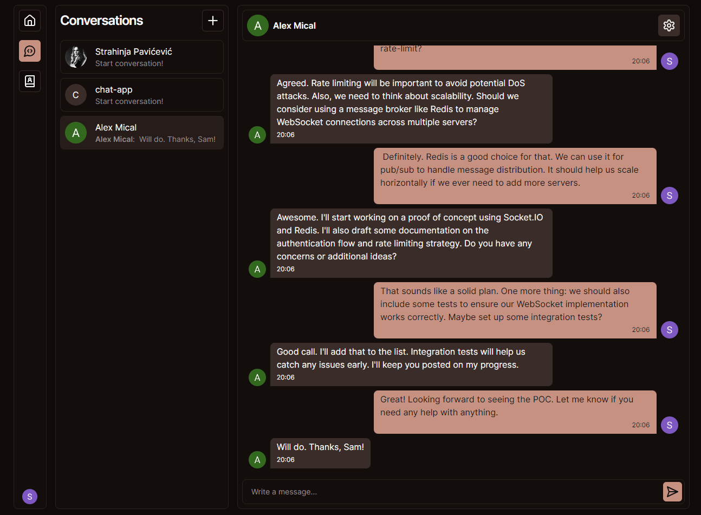This screenshot has height=515, width=701.
Task: Open the Strahinja Pavićević conversation
Action: (142, 57)
